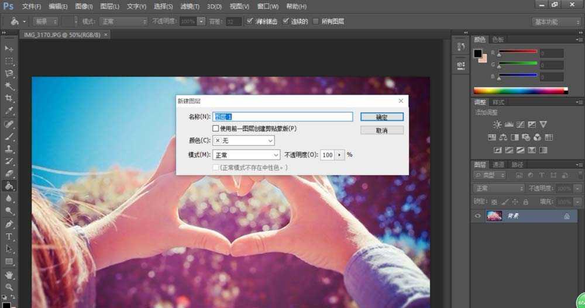Open the 颜色(C) dropdown in dialog
Image resolution: width=585 pixels, height=308 pixels.
point(243,141)
